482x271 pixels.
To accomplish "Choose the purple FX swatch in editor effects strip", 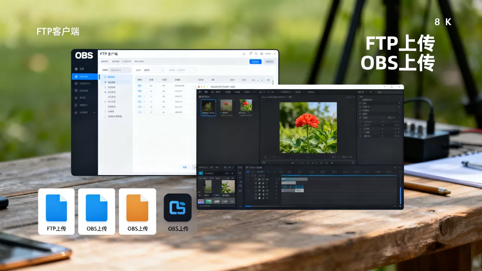I will coord(201,201).
